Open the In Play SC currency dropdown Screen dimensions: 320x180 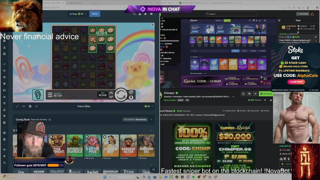coord(78,14)
